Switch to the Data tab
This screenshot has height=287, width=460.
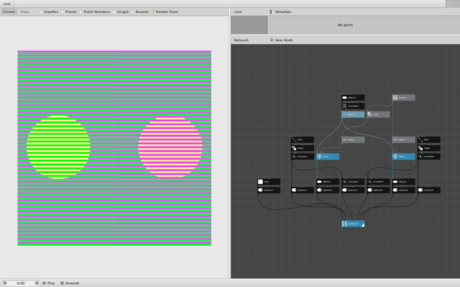coord(25,12)
